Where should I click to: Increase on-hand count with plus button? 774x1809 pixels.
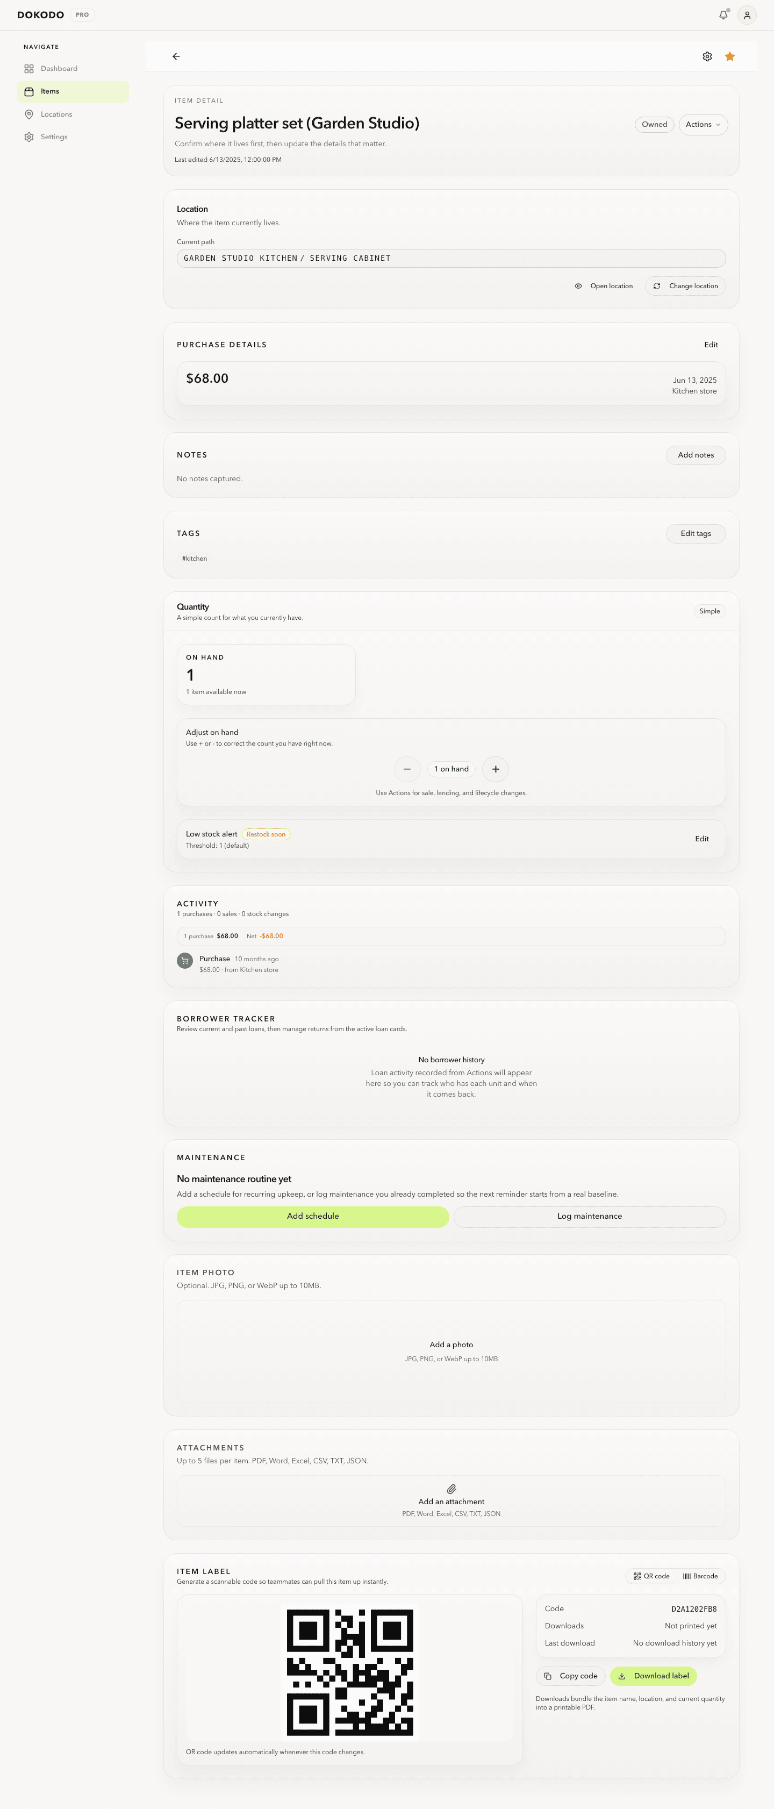click(x=495, y=769)
